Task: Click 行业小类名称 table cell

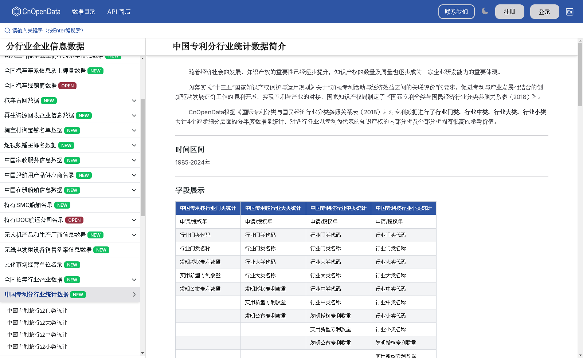Action: click(x=404, y=329)
